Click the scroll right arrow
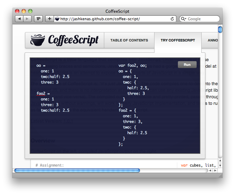Screen dimensions: 235x195 [215, 171]
